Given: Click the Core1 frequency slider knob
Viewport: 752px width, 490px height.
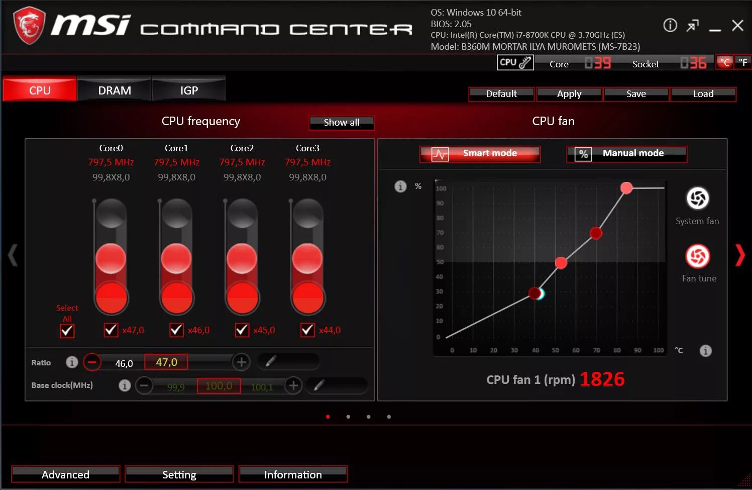Looking at the screenshot, I should 176,258.
